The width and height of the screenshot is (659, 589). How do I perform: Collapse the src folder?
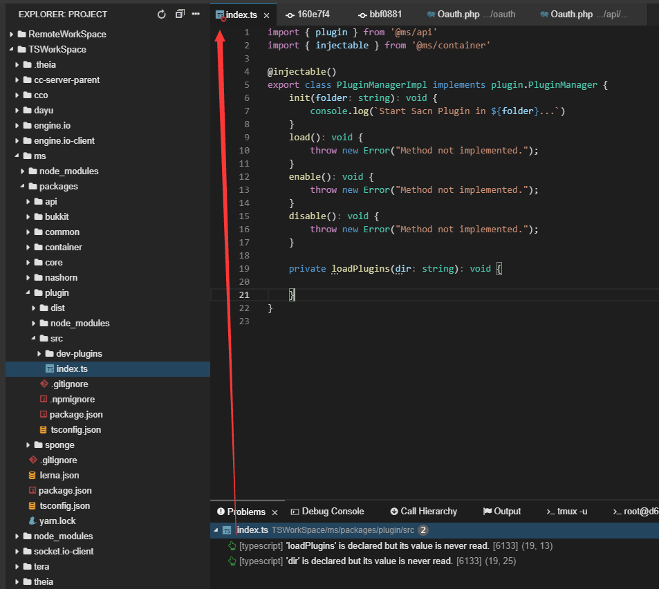click(x=33, y=338)
